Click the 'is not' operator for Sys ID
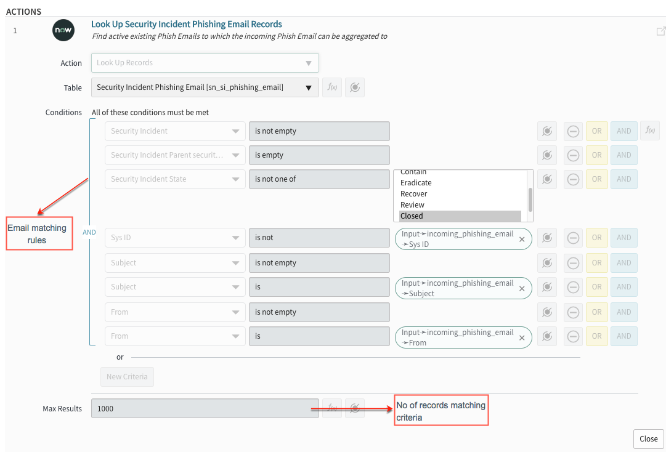The image size is (666, 452). [x=319, y=238]
